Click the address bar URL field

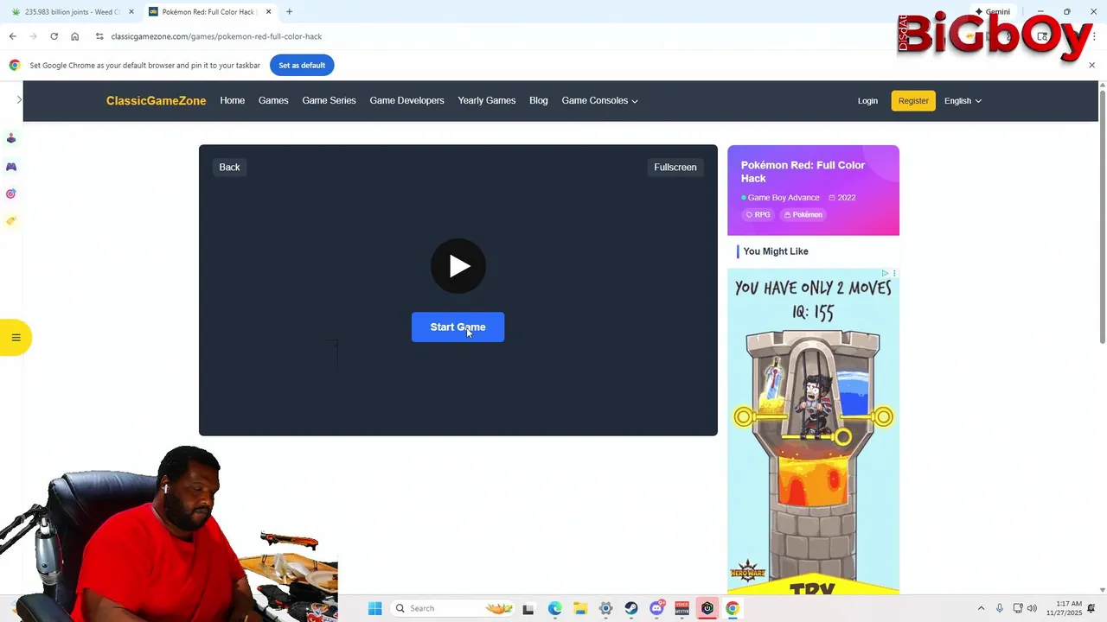493,36
